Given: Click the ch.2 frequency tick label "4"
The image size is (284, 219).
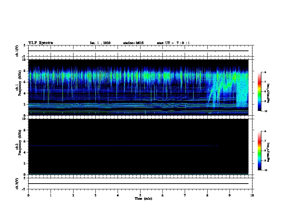Looking at the screenshot, I should pos(25,152).
